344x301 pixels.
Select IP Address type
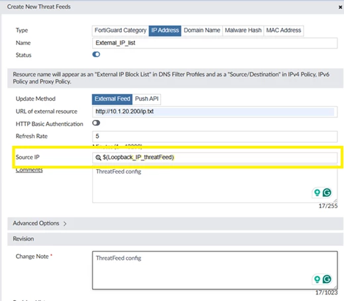[x=165, y=30]
